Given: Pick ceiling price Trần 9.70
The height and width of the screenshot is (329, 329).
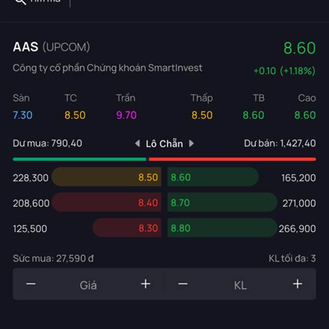Looking at the screenshot, I should click(126, 115).
